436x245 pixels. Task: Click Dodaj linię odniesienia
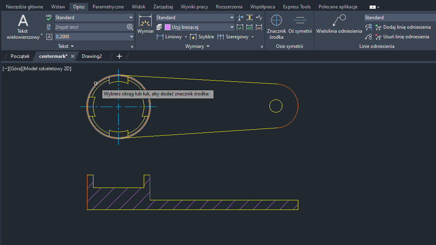click(402, 27)
